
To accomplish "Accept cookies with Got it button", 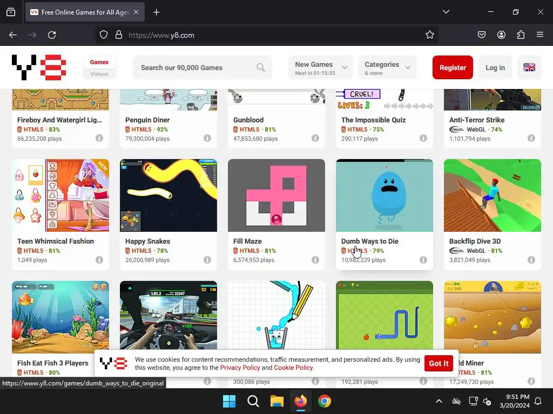I will [439, 363].
